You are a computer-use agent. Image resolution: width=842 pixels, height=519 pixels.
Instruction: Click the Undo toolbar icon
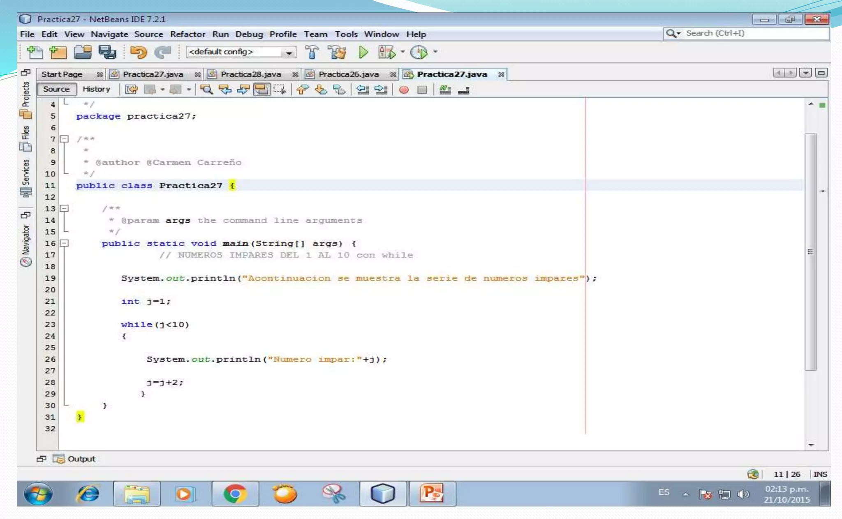138,52
